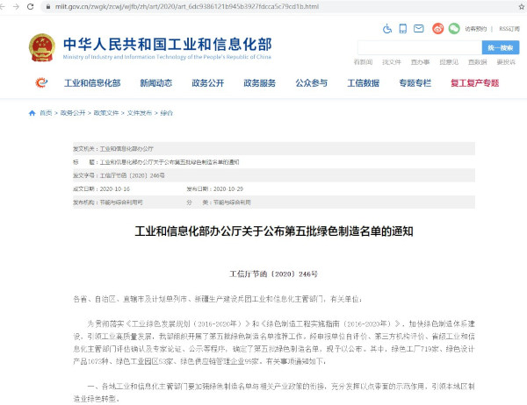
Task: Open the 工信数据 navigation tab
Action: [363, 83]
